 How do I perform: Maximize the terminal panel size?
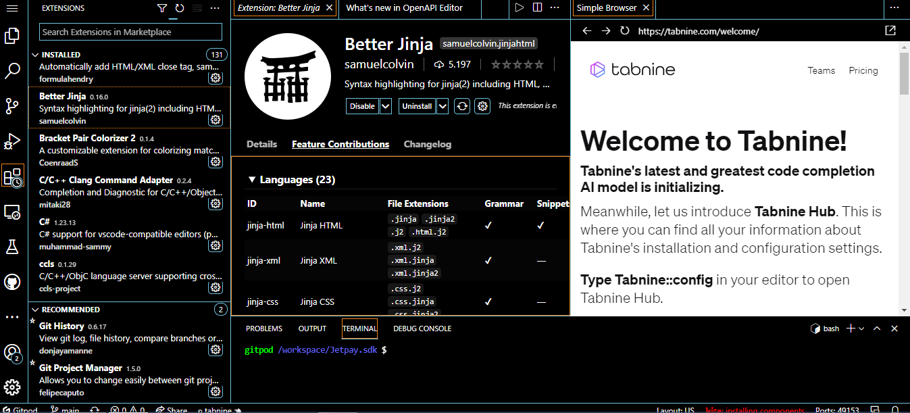pyautogui.click(x=877, y=329)
